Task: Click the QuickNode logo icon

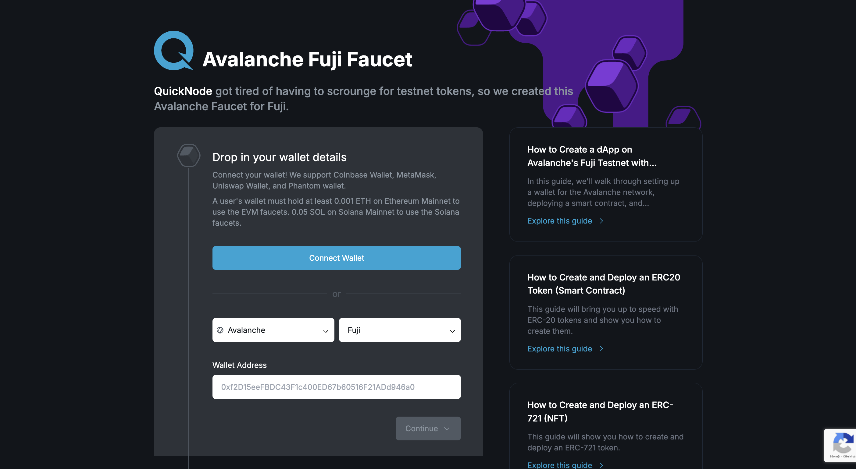Action: (x=173, y=51)
